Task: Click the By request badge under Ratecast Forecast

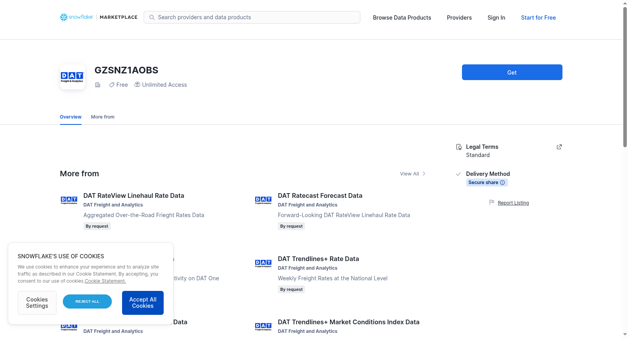Action: click(291, 226)
